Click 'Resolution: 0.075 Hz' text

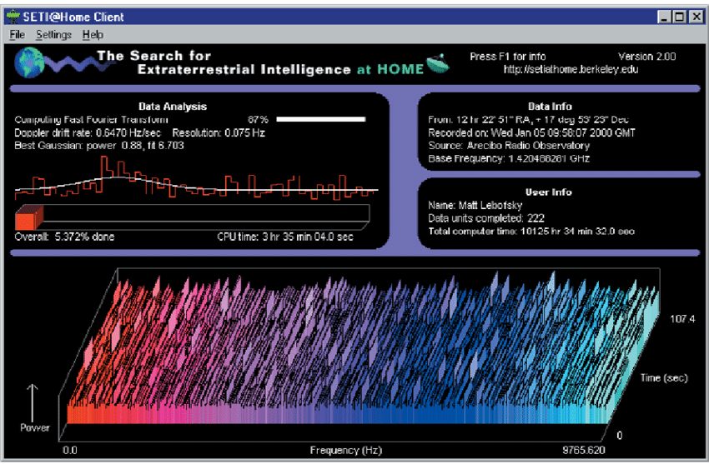(x=219, y=132)
